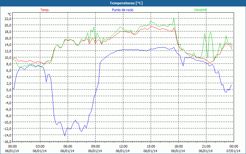Image resolution: width=246 pixels, height=154 pixels.
Task: Click the 03:00 time axis label
Action: (x=40, y=146)
